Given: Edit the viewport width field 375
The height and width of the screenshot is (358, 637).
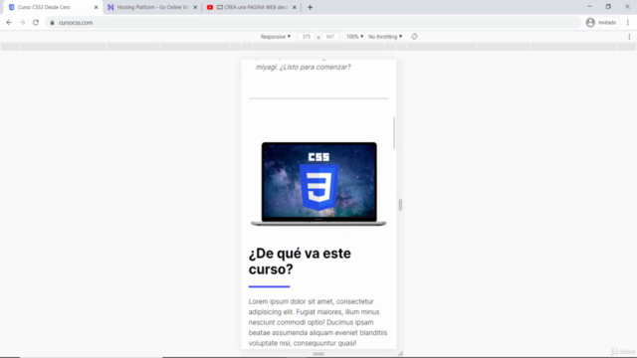Looking at the screenshot, I should point(307,37).
